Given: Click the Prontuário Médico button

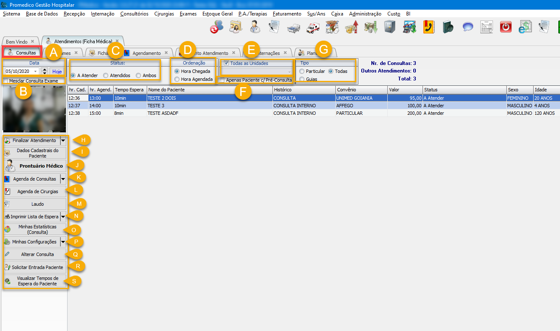Looking at the screenshot, I should tap(35, 166).
